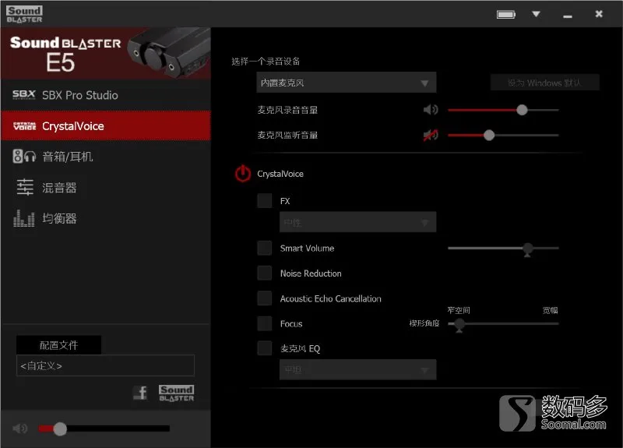Mute master volume speaker icon
The width and height of the screenshot is (623, 448).
coord(20,429)
